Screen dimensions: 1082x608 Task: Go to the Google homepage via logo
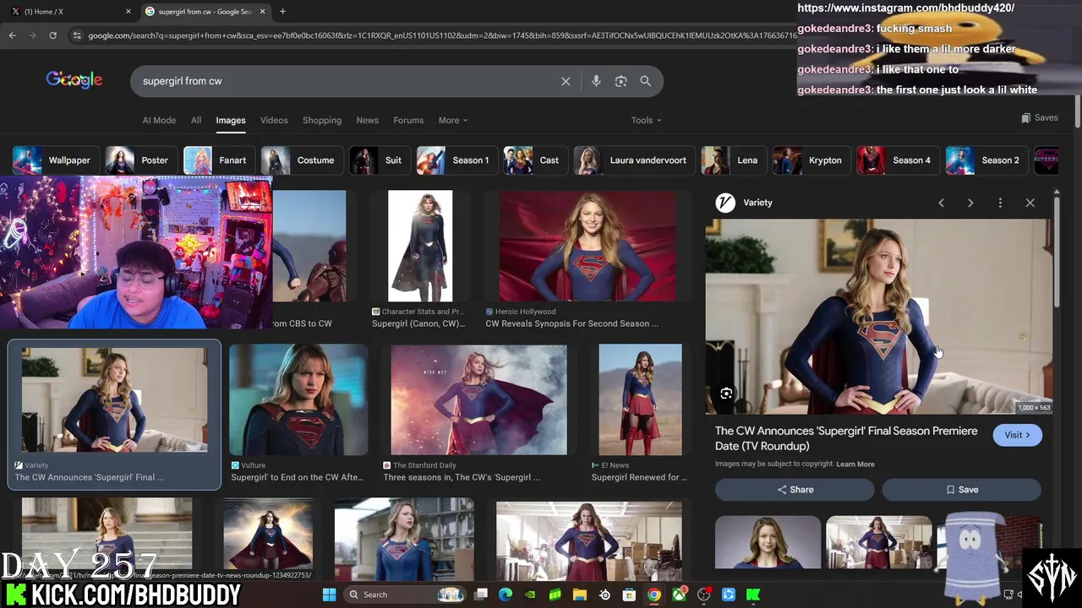(x=74, y=80)
